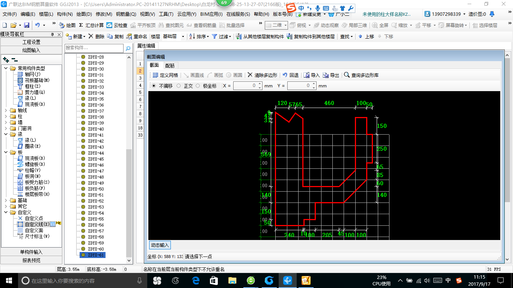Collapse the 自定义 tree node
The width and height of the screenshot is (513, 288).
tap(6, 212)
